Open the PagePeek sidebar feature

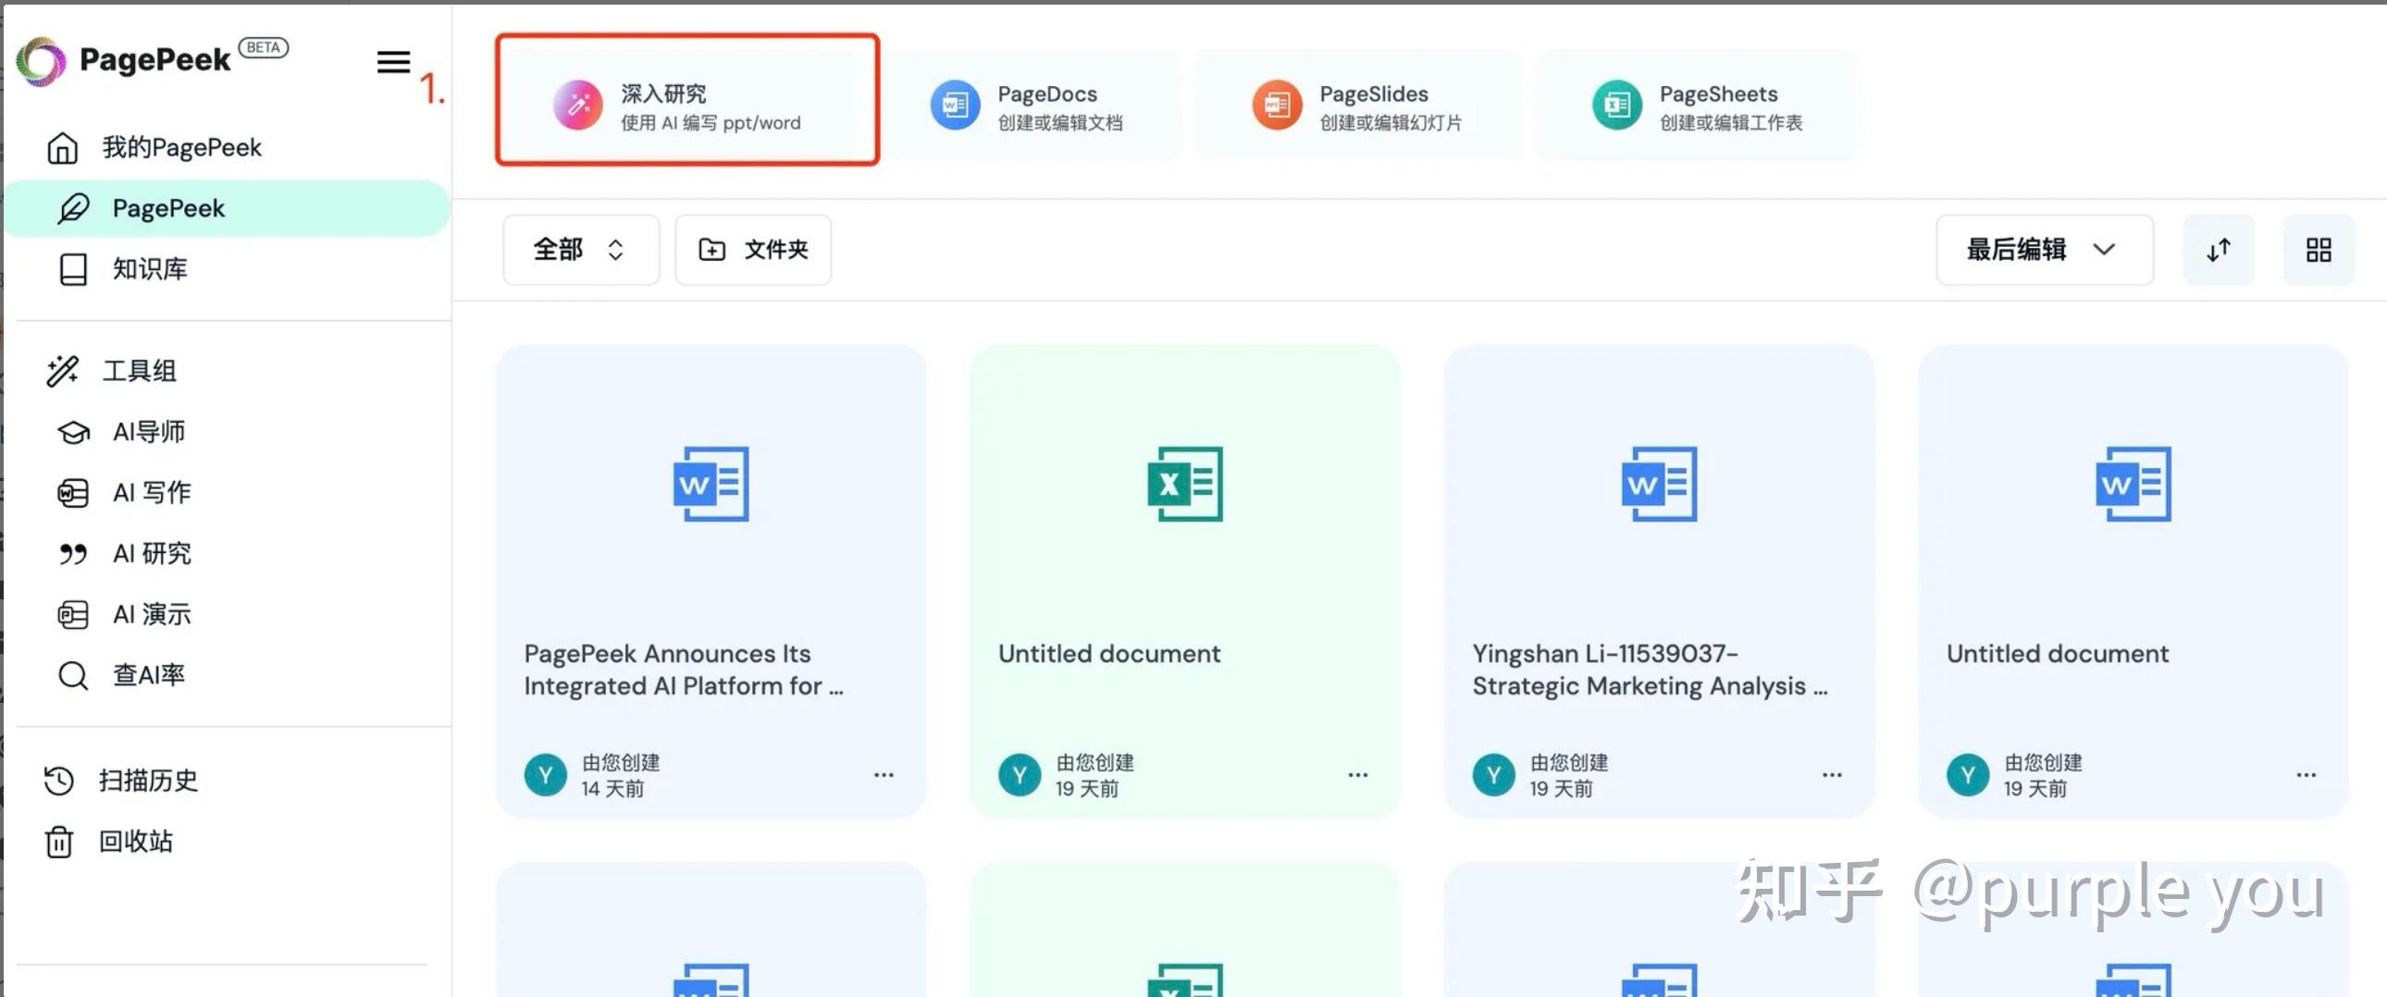(167, 207)
